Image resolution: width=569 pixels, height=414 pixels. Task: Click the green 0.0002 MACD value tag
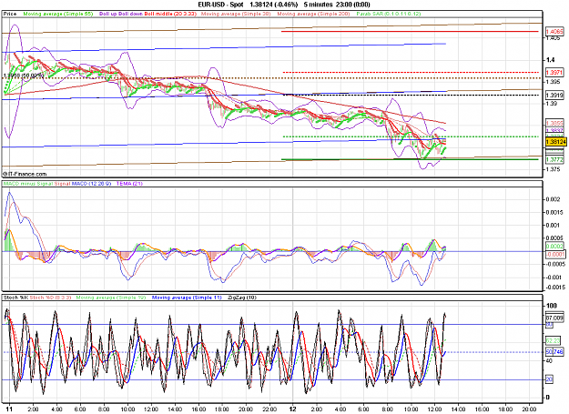click(x=554, y=247)
